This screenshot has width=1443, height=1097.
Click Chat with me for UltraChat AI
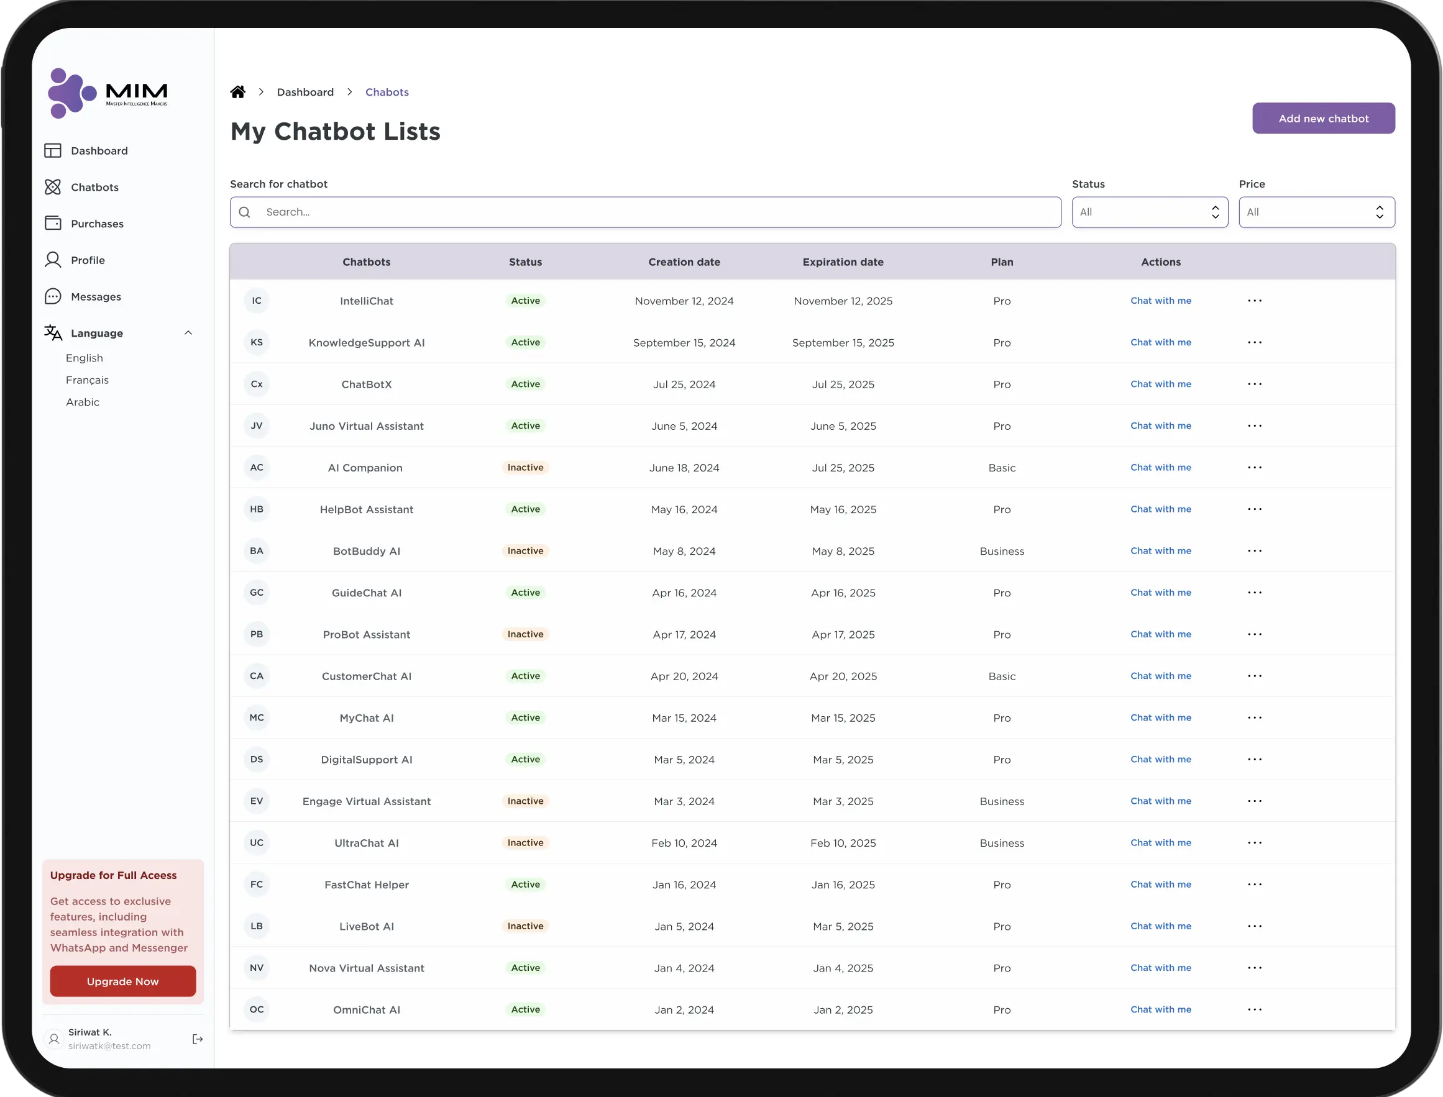point(1161,843)
